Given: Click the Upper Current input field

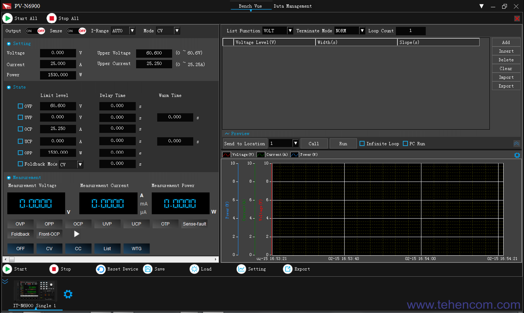Looking at the screenshot, I should 154,64.
